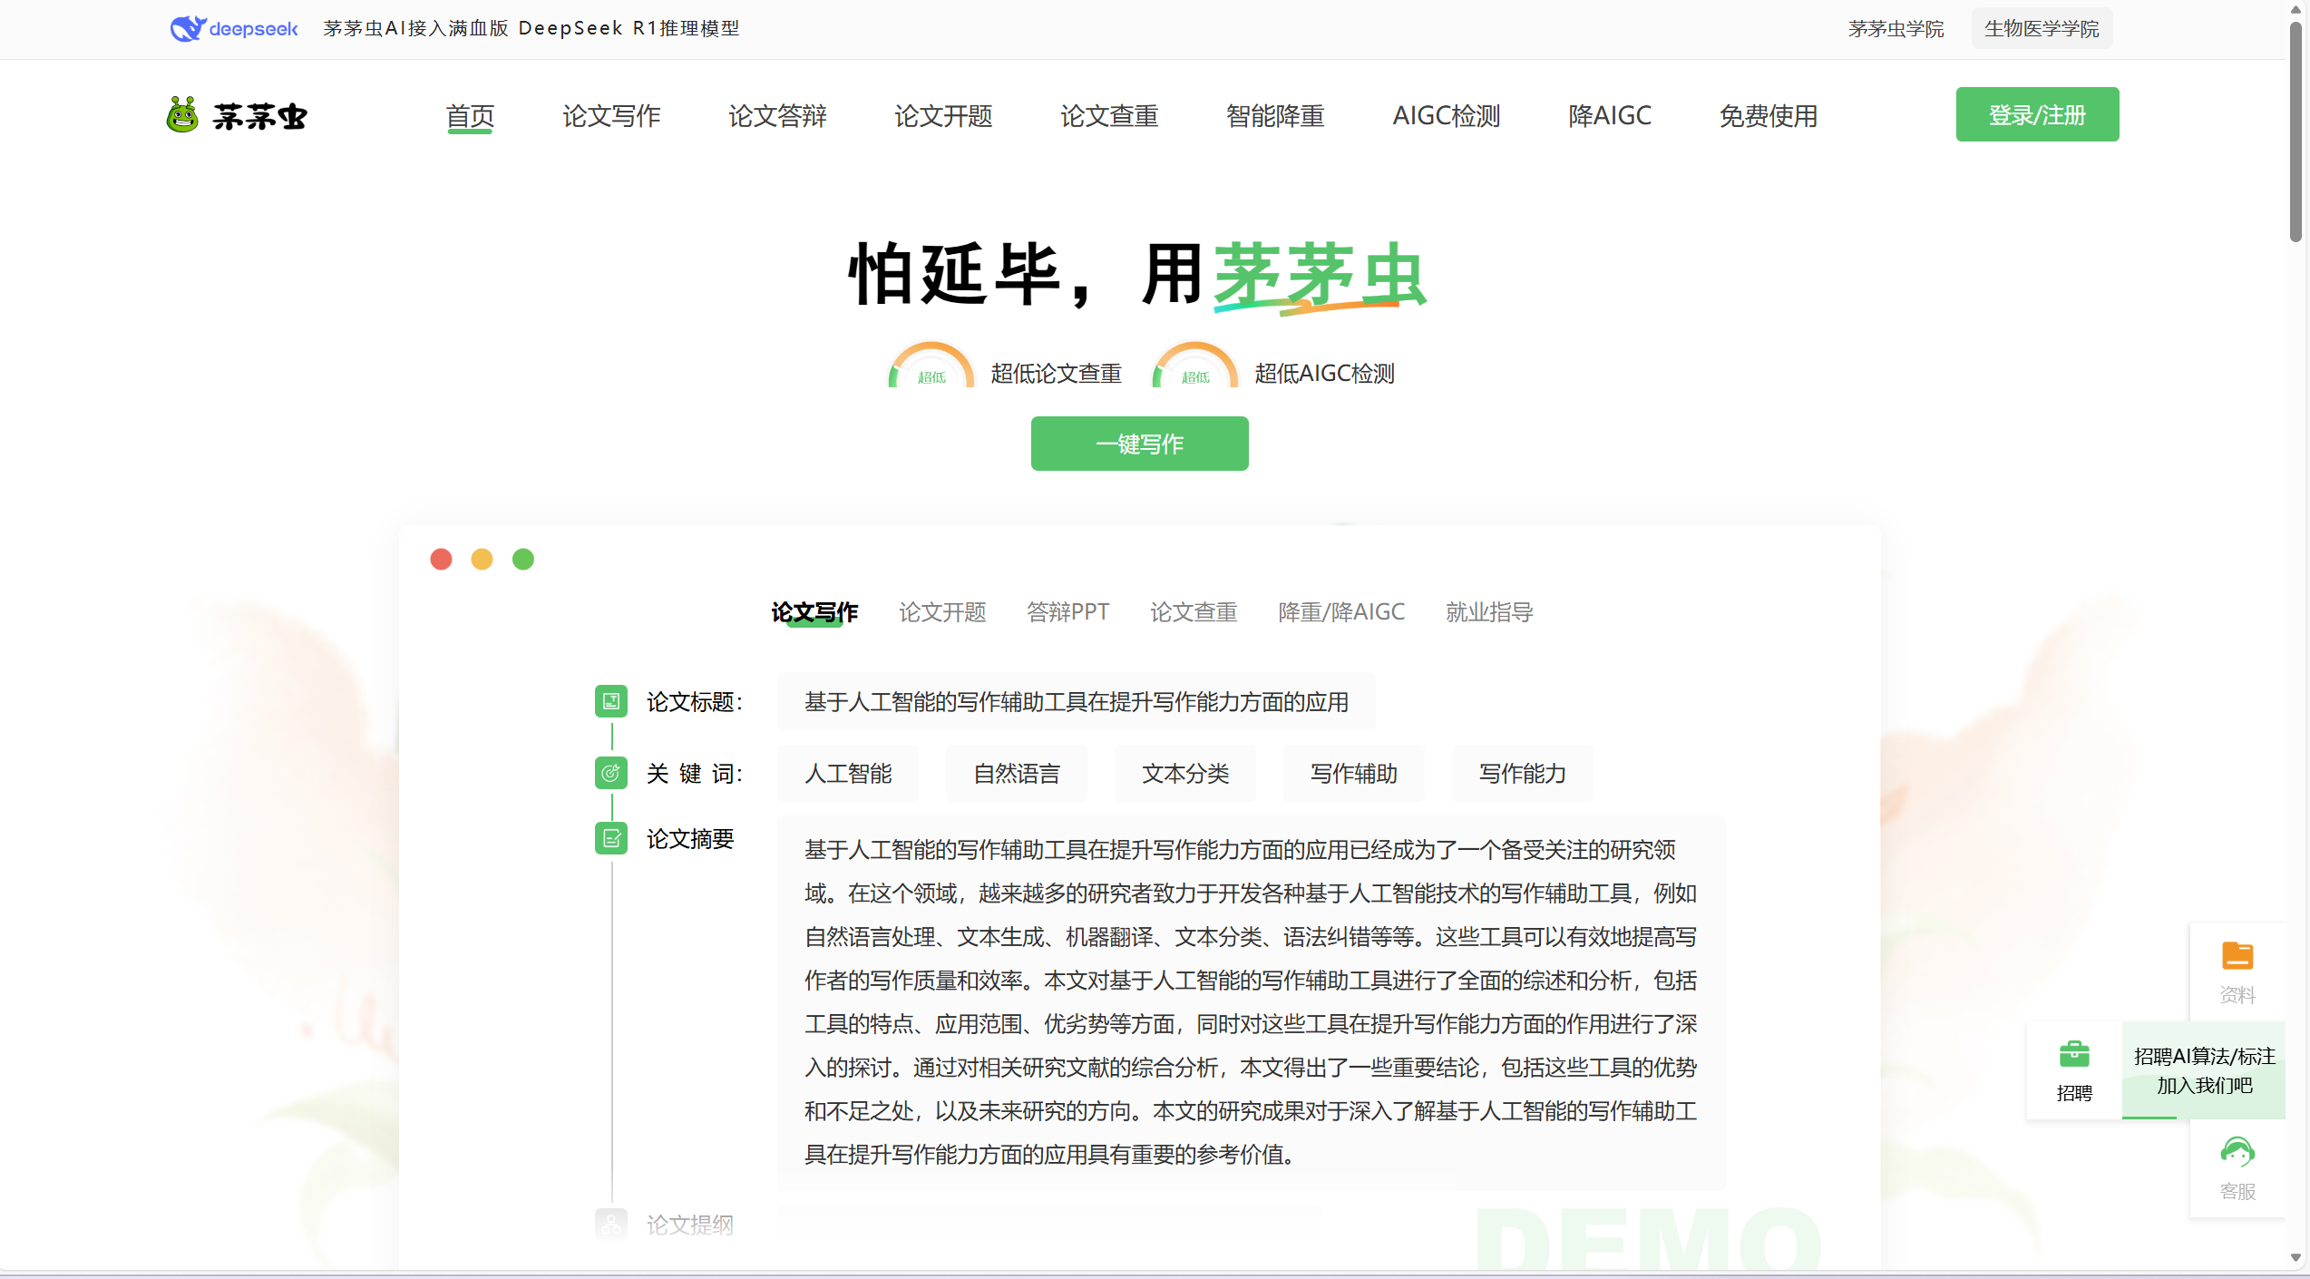
Task: Click the 超低论文查重 gauge icon
Action: [x=931, y=366]
